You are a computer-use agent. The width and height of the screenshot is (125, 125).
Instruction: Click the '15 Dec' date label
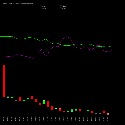tap(3, 119)
